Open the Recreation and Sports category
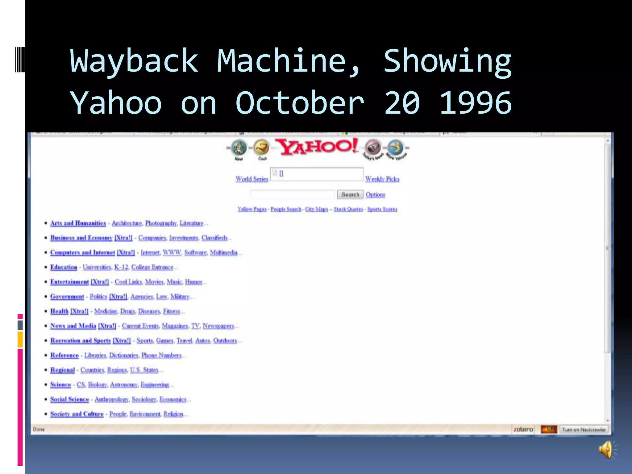 [81, 340]
